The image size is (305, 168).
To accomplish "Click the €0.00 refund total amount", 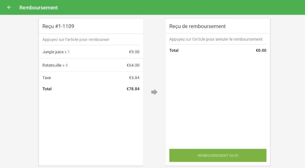I will tap(261, 50).
